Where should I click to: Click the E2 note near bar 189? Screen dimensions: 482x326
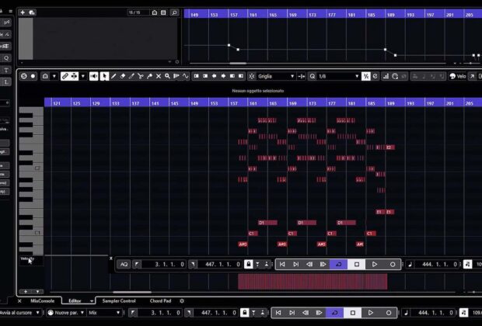coord(389,147)
